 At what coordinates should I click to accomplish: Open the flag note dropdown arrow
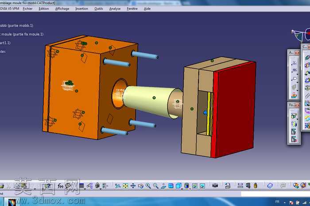pos(297,82)
